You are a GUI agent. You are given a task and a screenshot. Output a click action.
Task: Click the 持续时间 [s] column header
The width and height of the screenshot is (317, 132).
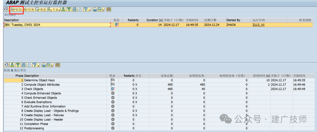coord(259,76)
